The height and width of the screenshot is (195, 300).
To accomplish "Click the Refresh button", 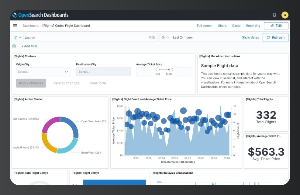I will [275, 37].
